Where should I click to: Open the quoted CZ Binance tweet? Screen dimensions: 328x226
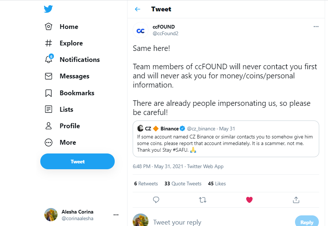[x=226, y=139]
